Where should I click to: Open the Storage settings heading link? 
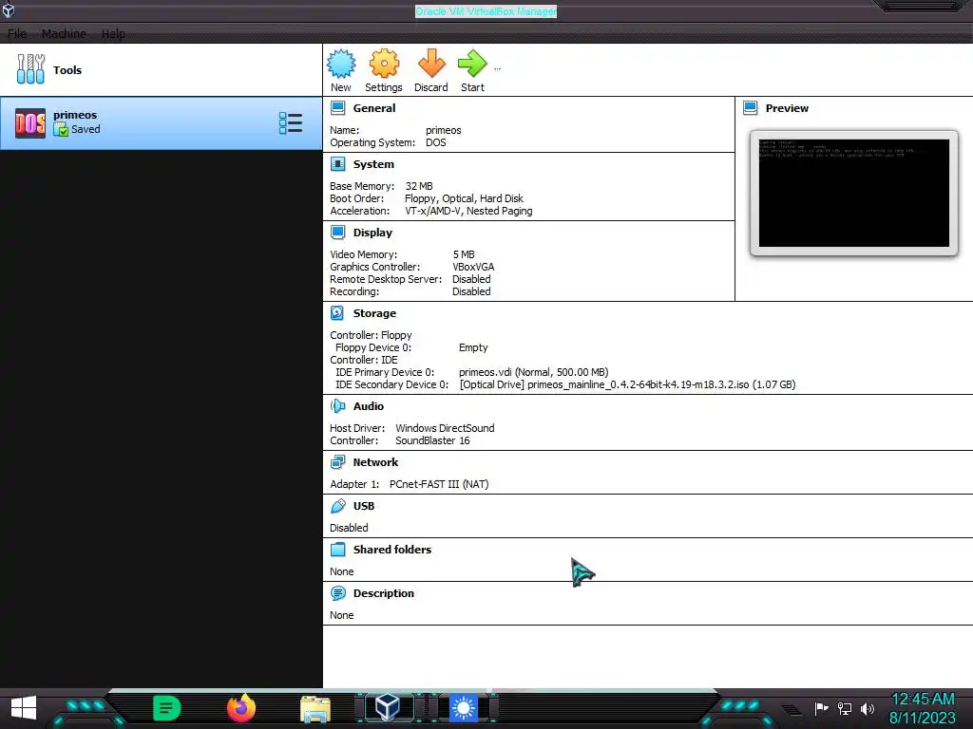374,313
